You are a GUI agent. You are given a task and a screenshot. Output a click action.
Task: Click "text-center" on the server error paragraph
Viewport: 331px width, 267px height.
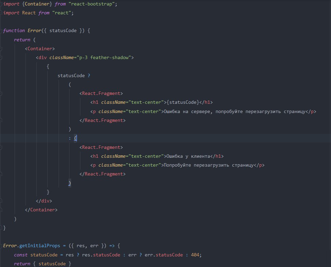click(x=143, y=112)
